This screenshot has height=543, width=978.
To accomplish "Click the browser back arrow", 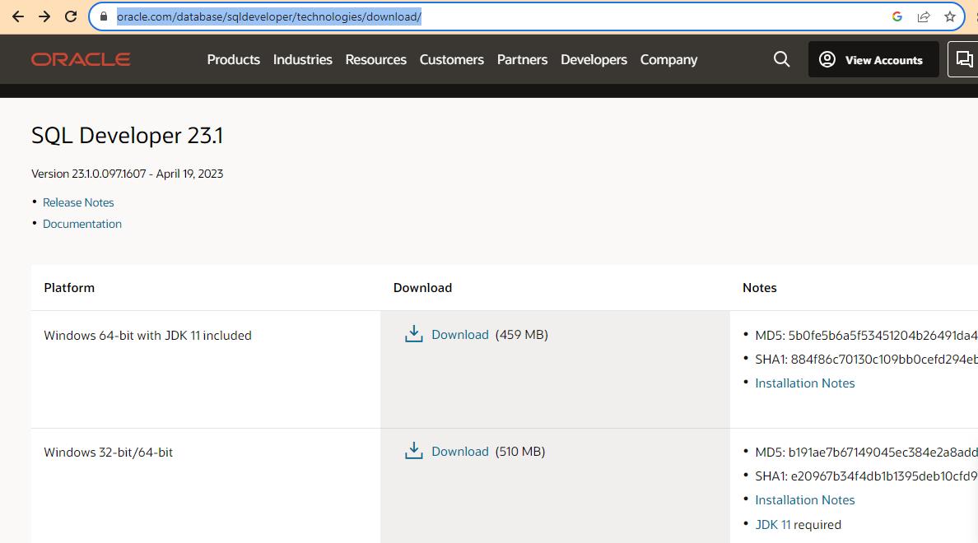I will point(18,16).
